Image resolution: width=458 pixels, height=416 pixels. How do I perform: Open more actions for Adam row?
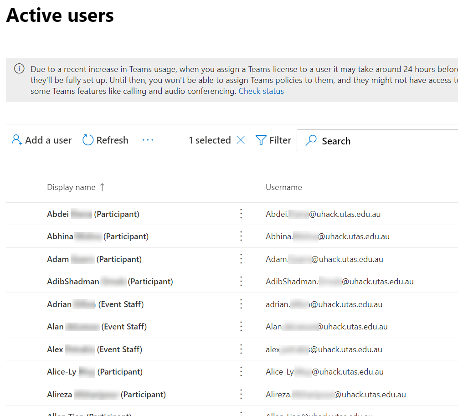[x=242, y=259]
